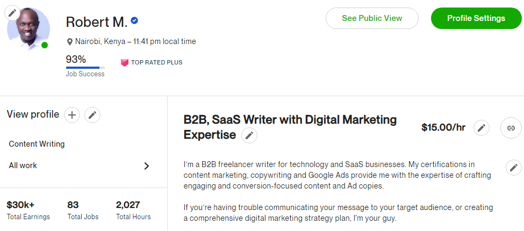Screen dimensions: 524x231
Task: Copy the profile link using the chain icon
Action: tap(511, 128)
